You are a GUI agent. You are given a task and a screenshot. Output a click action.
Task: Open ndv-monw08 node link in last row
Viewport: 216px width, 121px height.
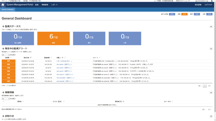(x=65, y=81)
